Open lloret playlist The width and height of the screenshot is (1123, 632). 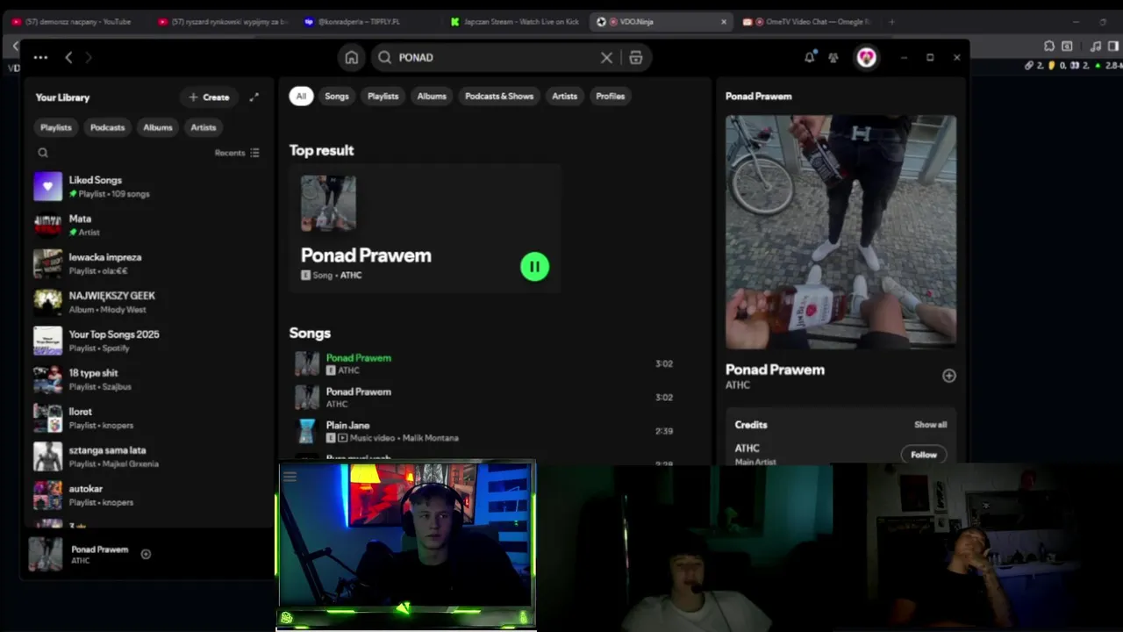[147, 418]
